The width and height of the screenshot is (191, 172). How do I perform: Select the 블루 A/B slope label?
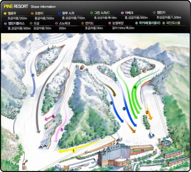pos(68,13)
